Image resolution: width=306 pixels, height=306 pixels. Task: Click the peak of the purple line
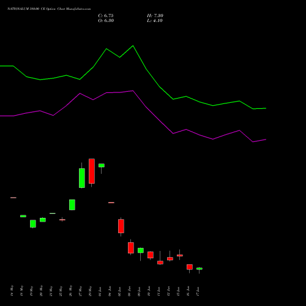coord(133,91)
